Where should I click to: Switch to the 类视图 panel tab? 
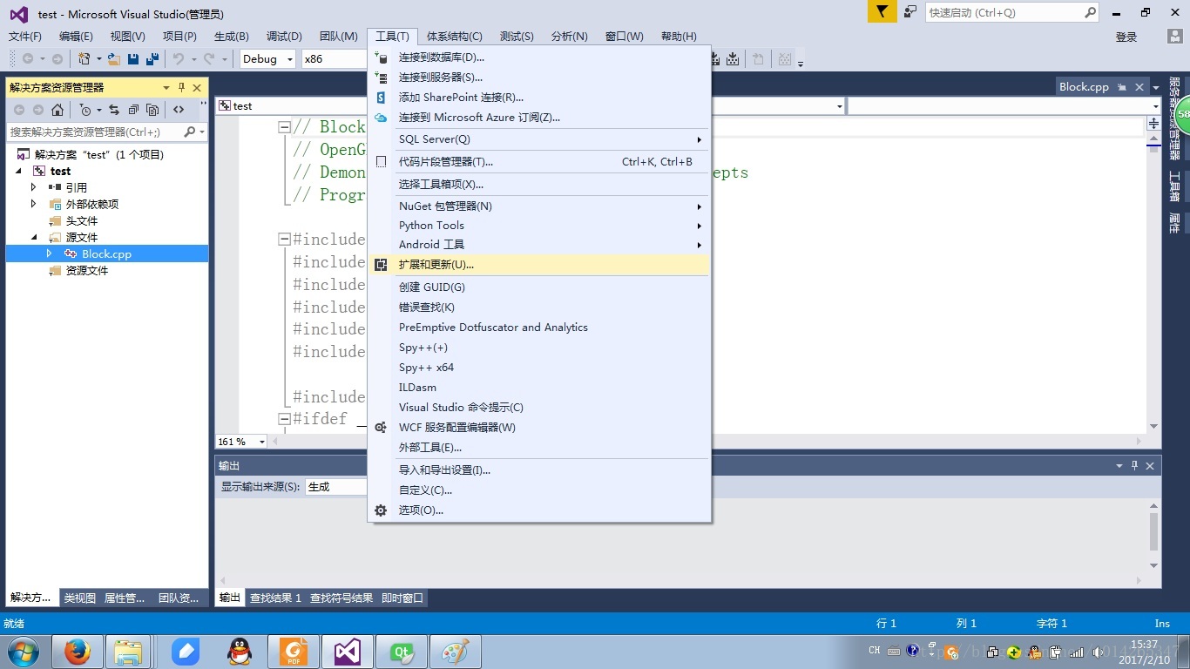coord(80,598)
